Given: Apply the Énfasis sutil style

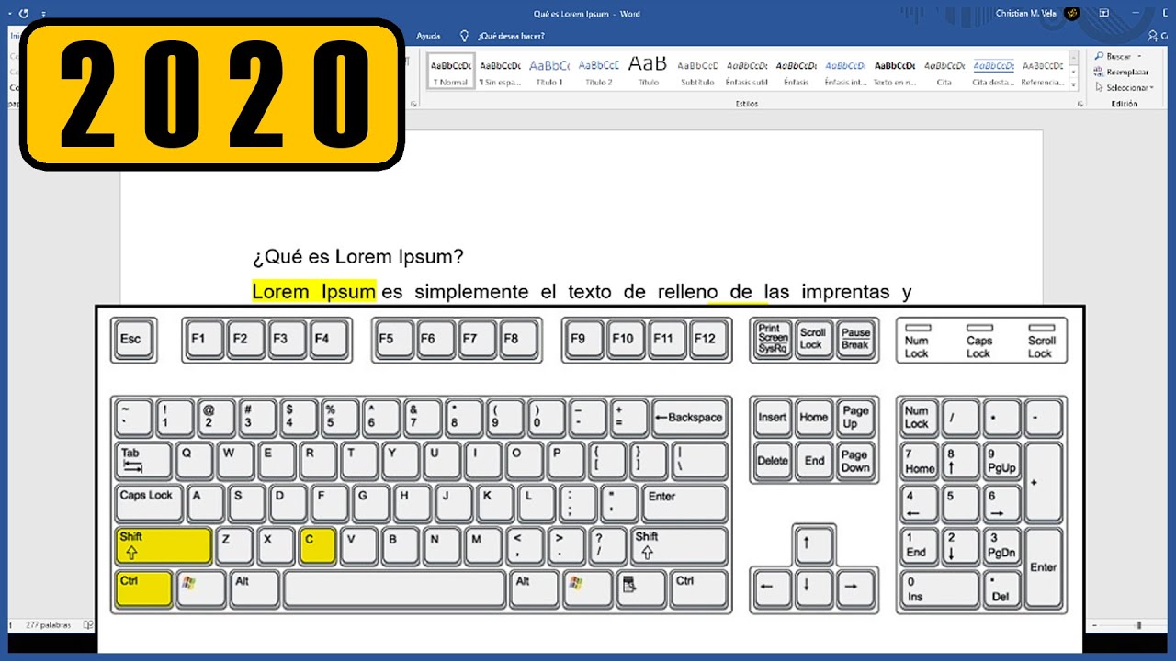Looking at the screenshot, I should coord(747,72).
